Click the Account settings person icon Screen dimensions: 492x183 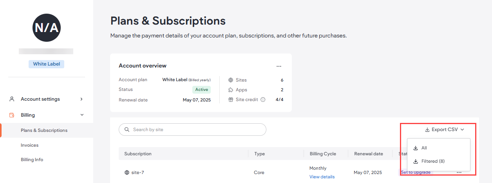click(12, 99)
